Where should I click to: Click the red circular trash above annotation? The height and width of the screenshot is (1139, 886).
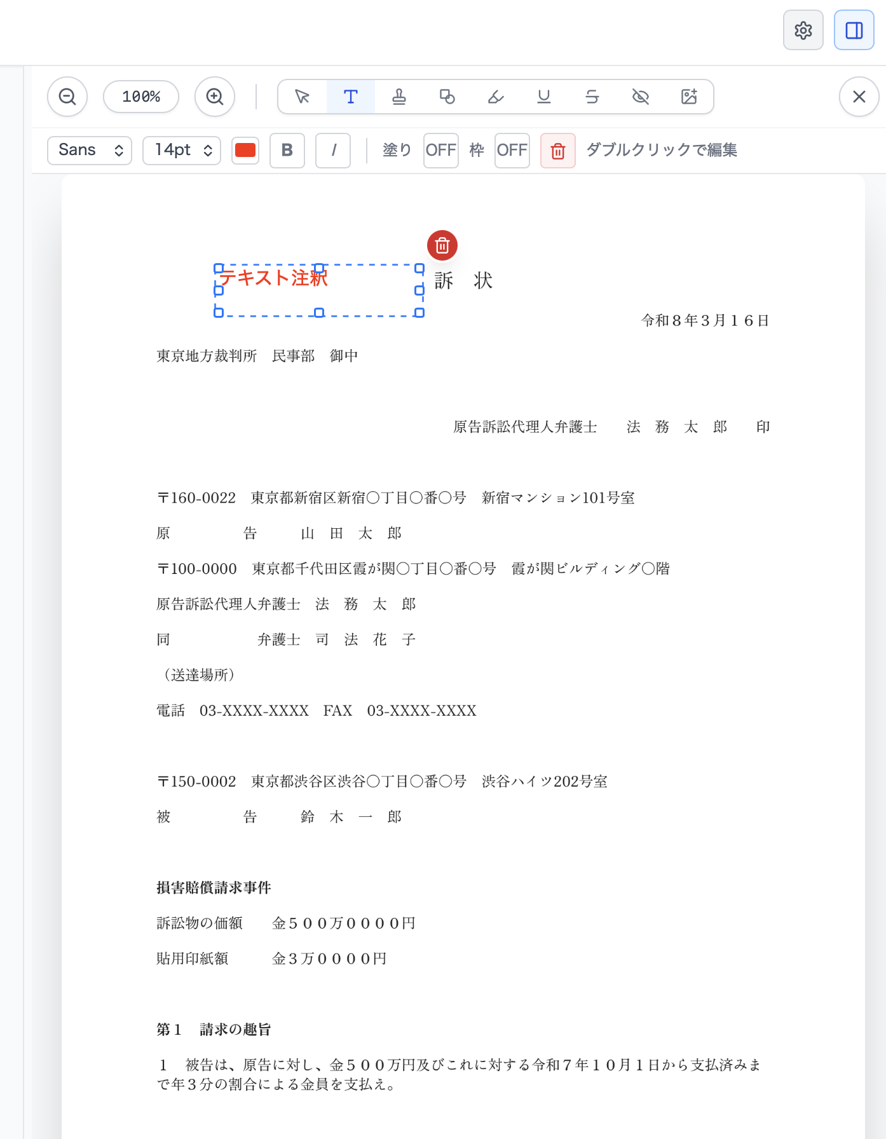[x=442, y=245]
